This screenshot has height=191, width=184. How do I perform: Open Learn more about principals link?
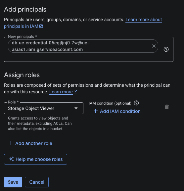pos(144,20)
